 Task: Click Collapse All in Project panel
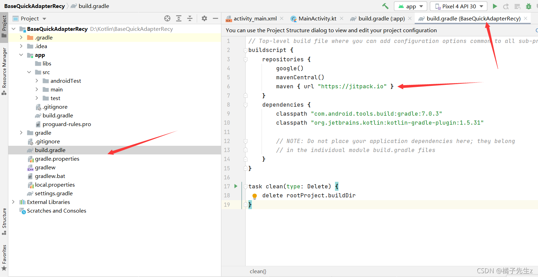point(190,18)
